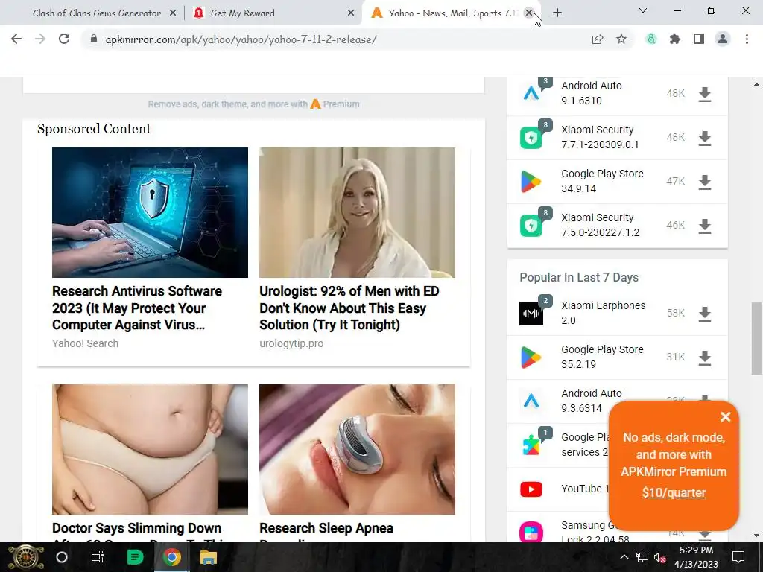Click the Sponsored Content heading

click(x=94, y=129)
